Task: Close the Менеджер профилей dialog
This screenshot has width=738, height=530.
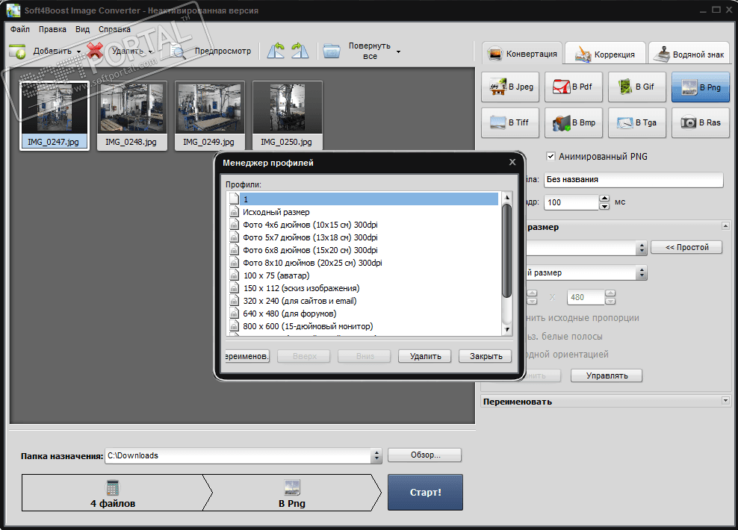Action: [512, 162]
